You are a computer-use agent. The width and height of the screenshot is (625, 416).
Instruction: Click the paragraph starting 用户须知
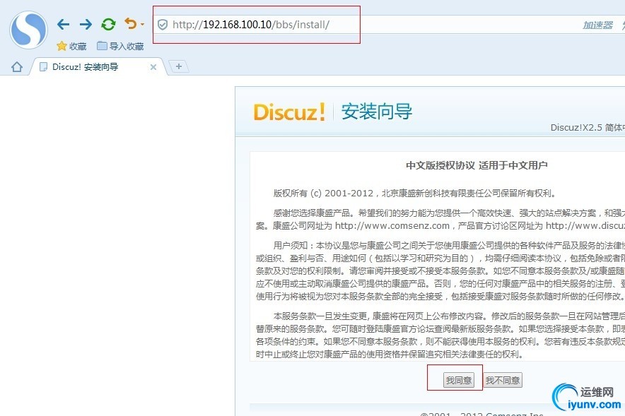pyautogui.click(x=440, y=271)
